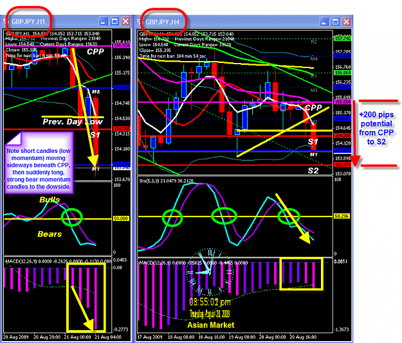Select the blue 154.971 price label in the H1 chart

[x=122, y=88]
